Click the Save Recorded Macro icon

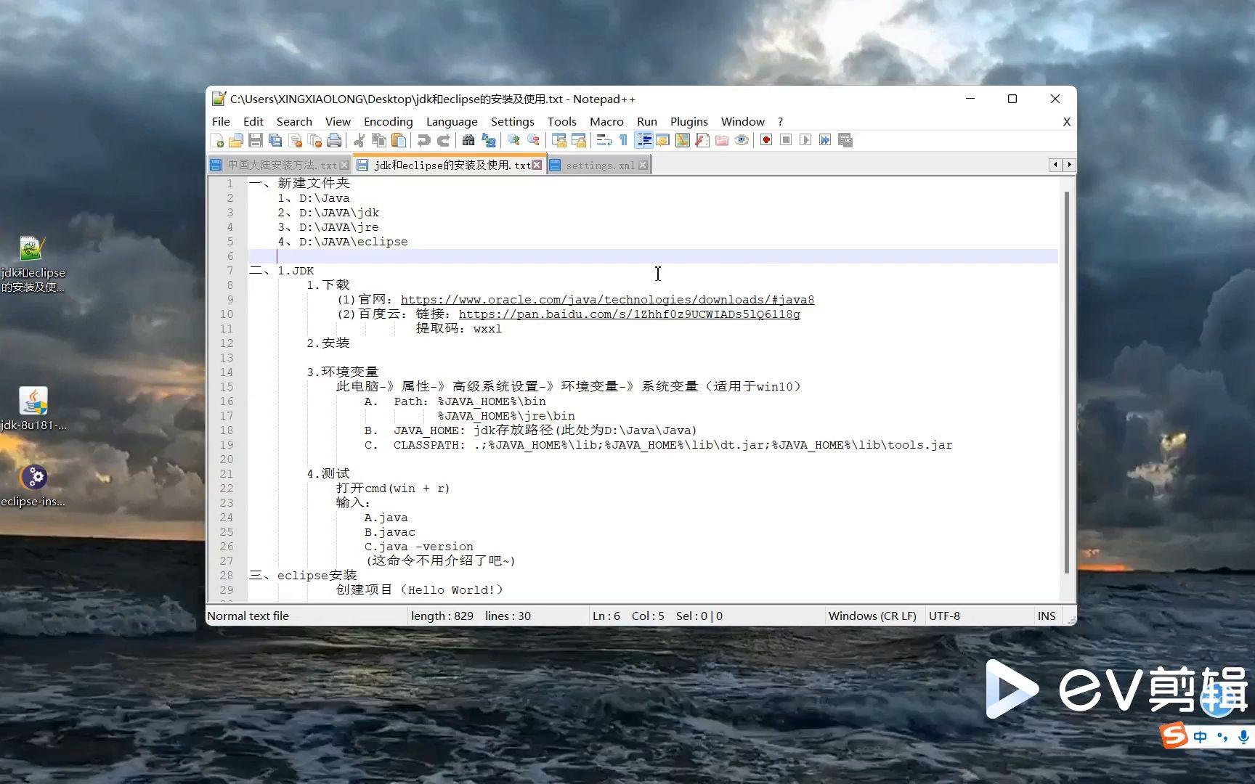(845, 140)
